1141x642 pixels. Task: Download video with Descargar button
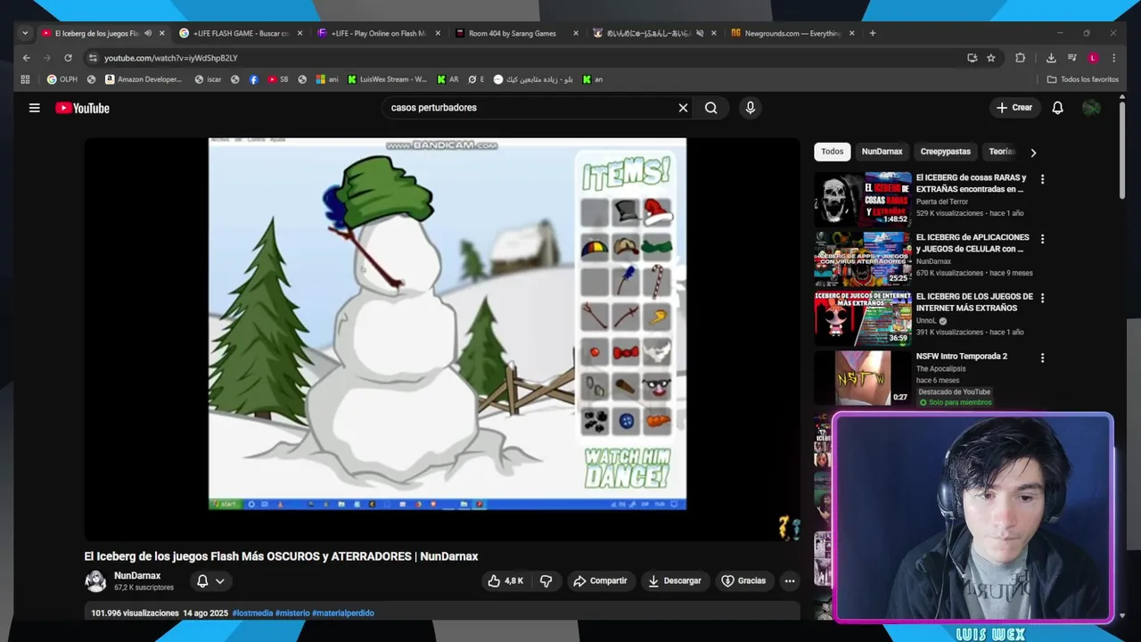click(675, 580)
